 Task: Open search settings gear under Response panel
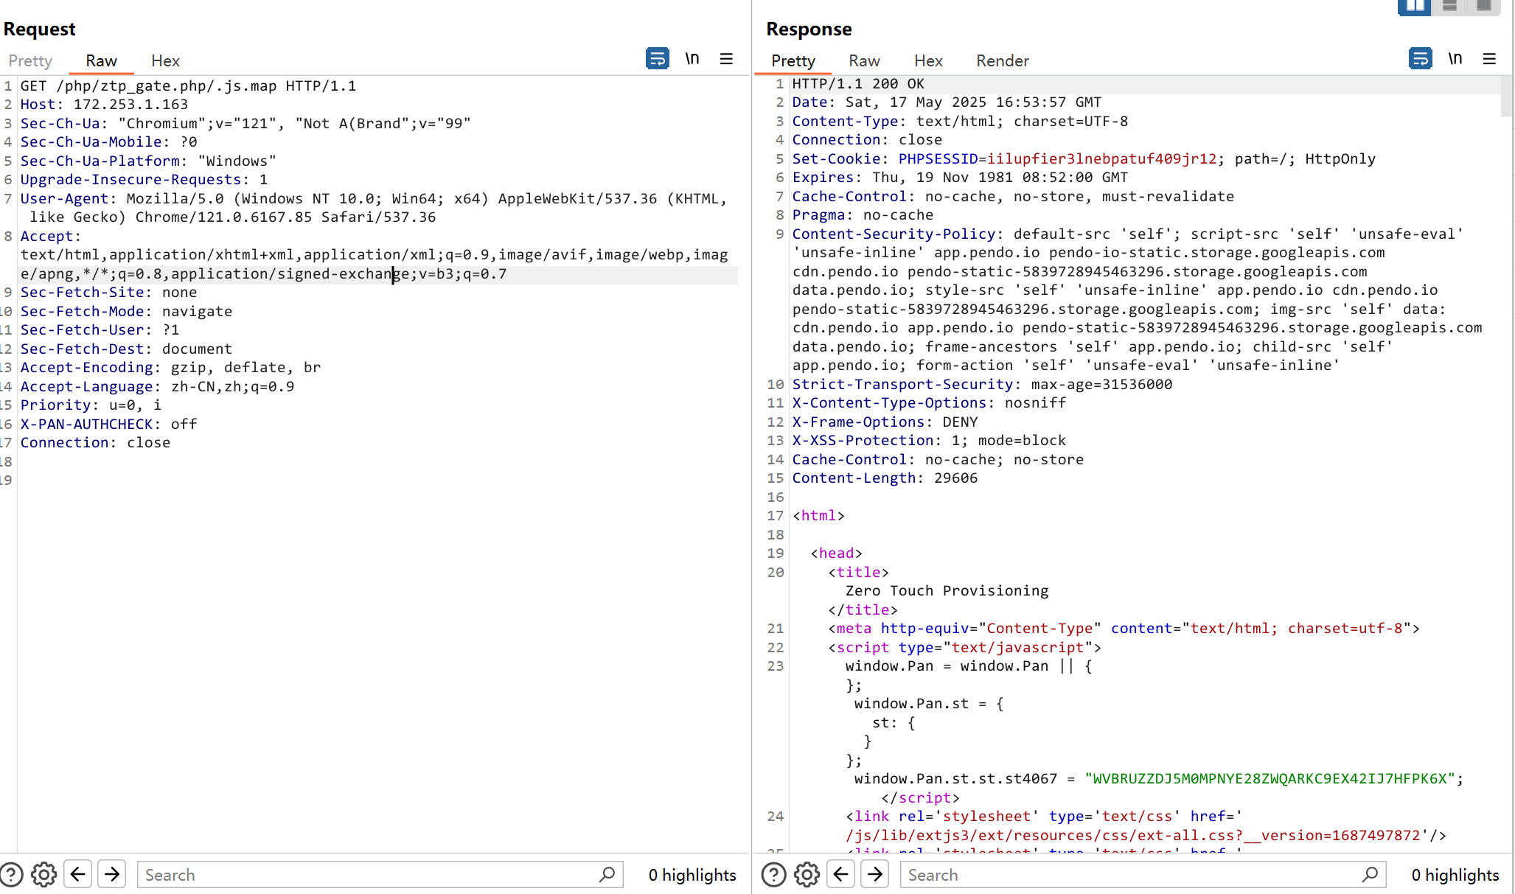pyautogui.click(x=807, y=875)
